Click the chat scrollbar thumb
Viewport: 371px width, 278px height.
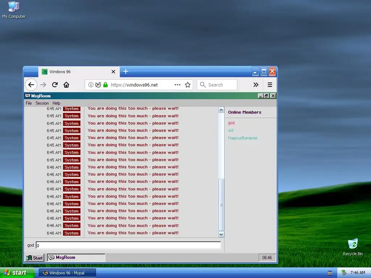point(221,205)
